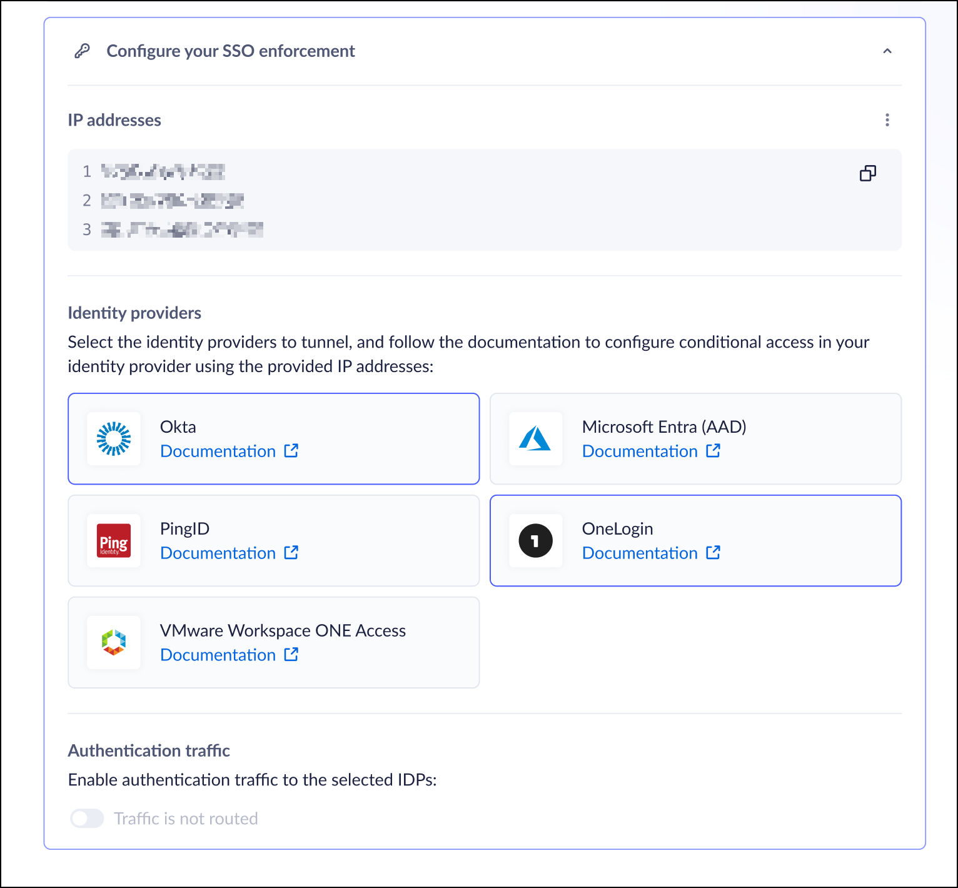Open the IP addresses three-dot menu
The width and height of the screenshot is (958, 888).
(x=887, y=120)
